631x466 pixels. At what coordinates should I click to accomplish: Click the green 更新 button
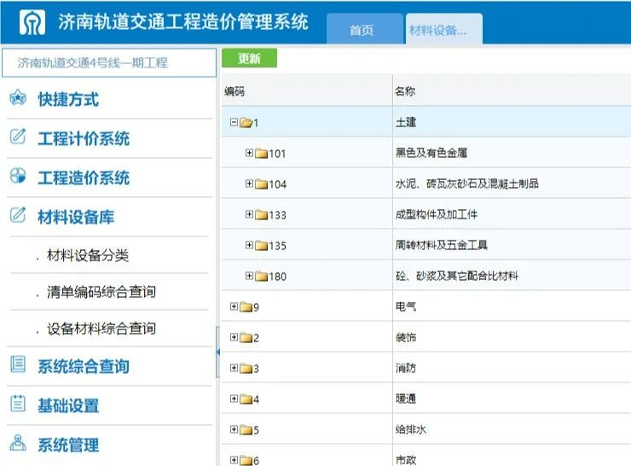click(x=249, y=59)
